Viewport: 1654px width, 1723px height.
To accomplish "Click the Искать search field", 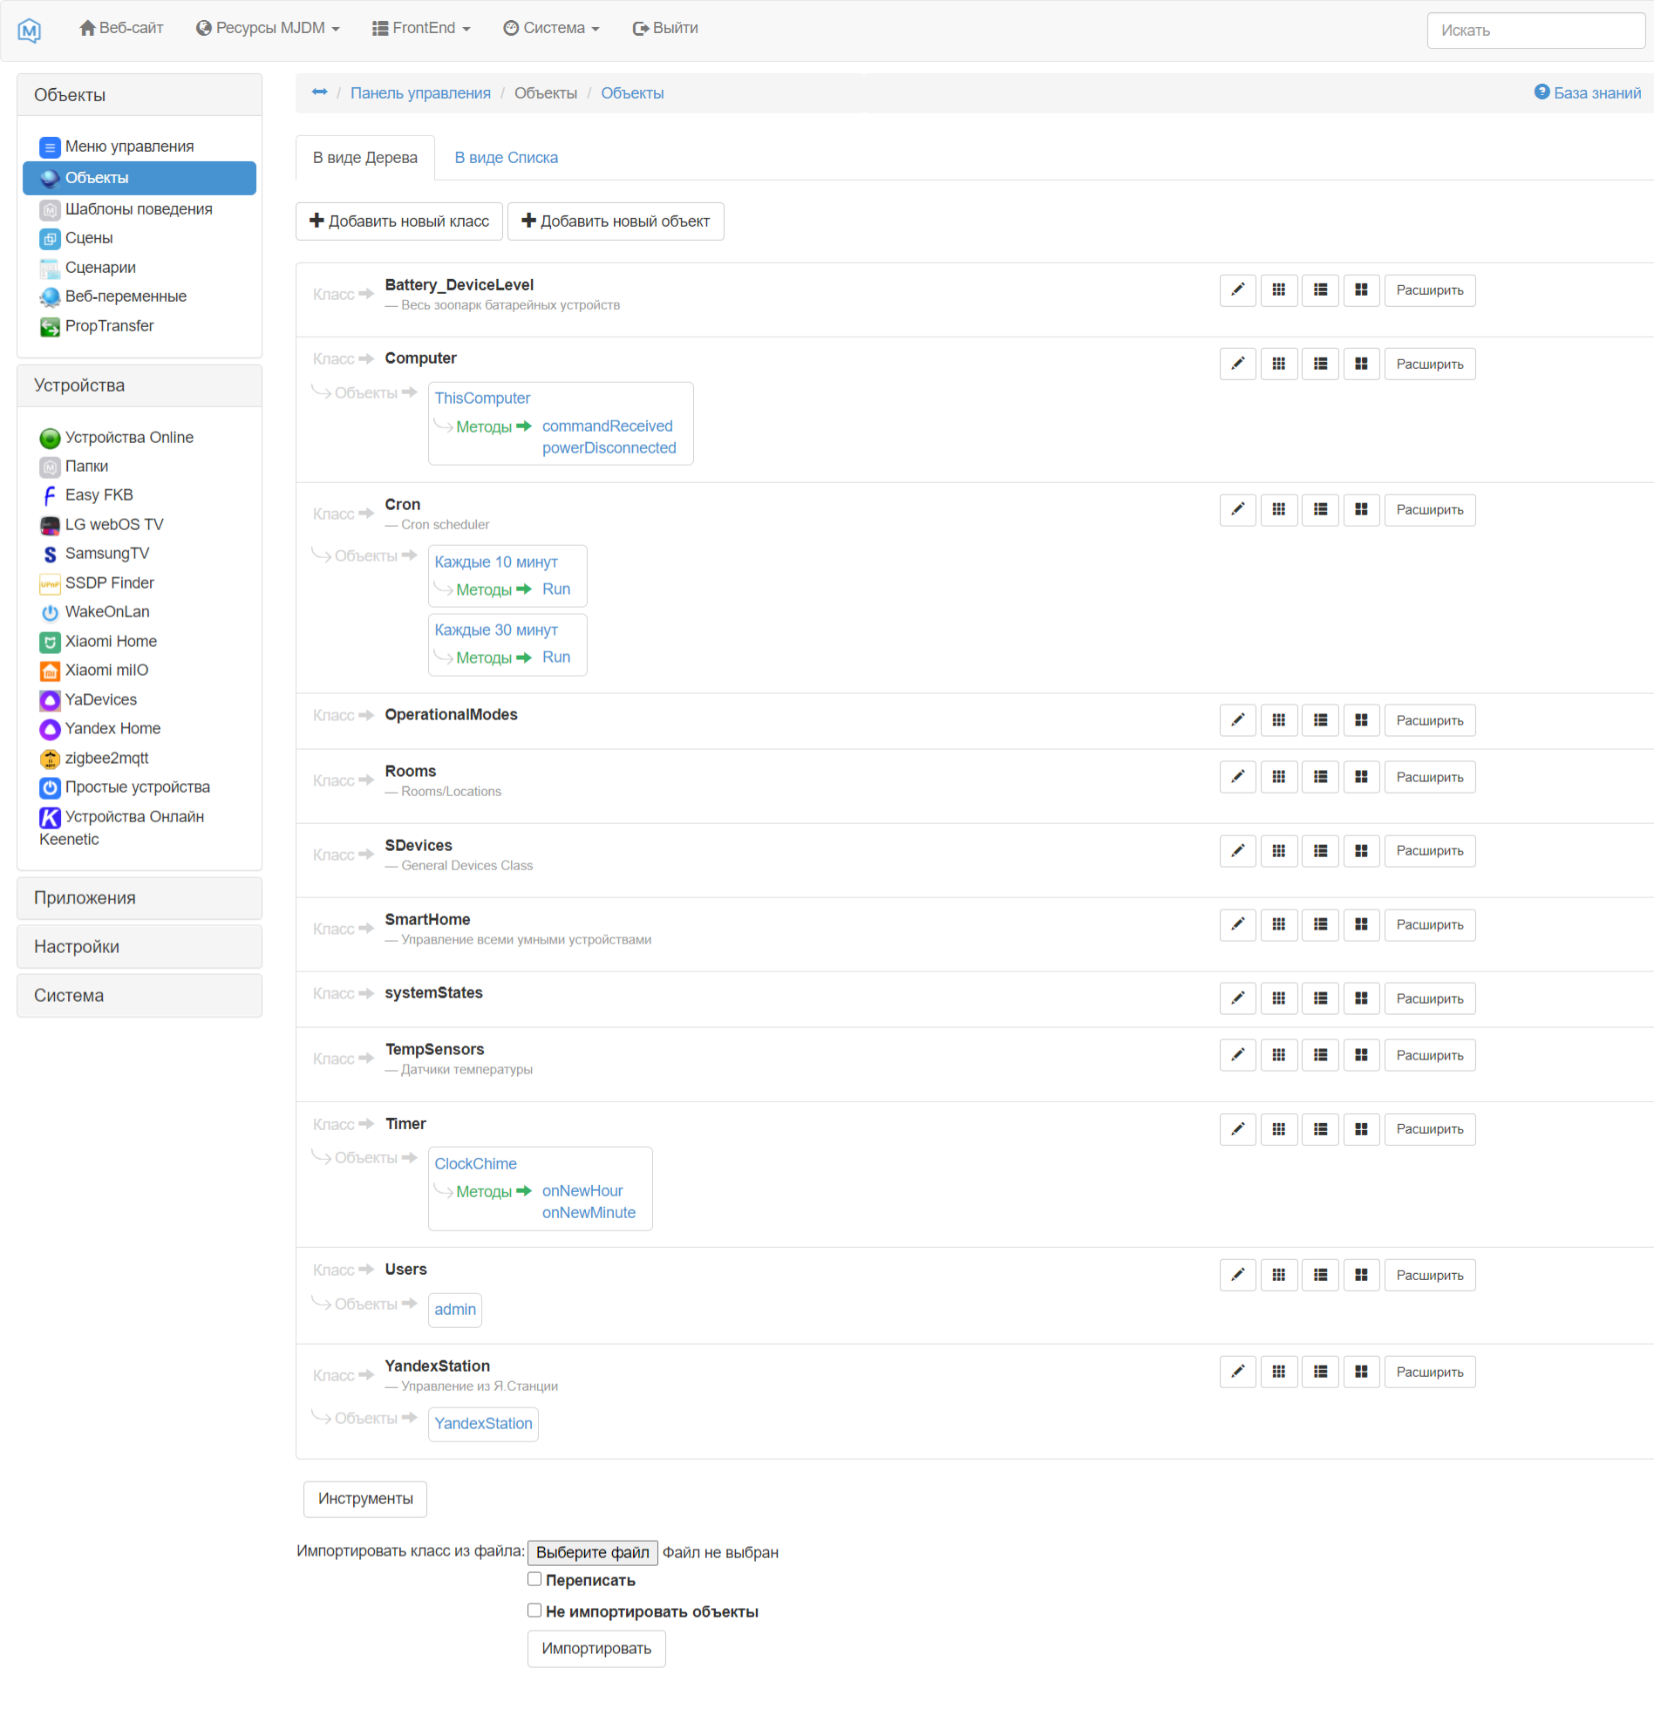I will [1535, 31].
